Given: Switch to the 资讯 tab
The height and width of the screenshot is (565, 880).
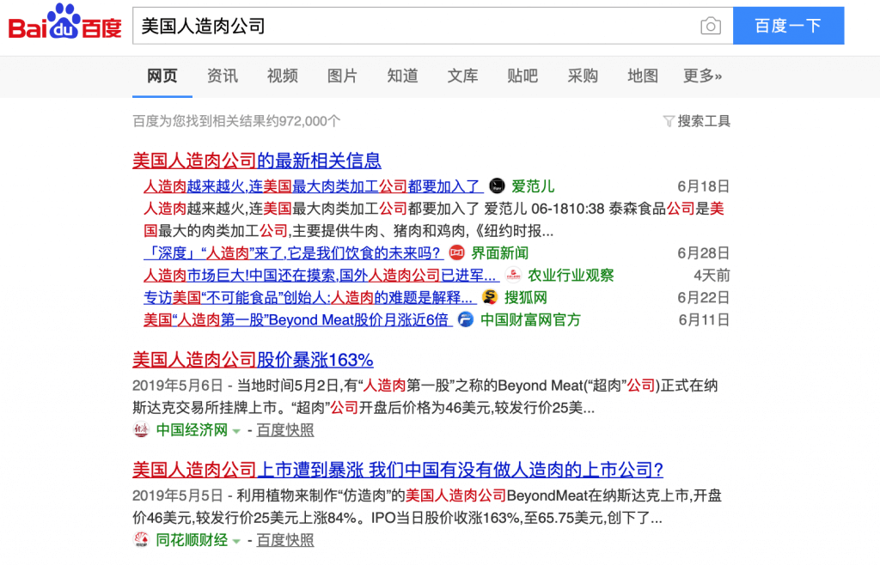Looking at the screenshot, I should click(223, 76).
